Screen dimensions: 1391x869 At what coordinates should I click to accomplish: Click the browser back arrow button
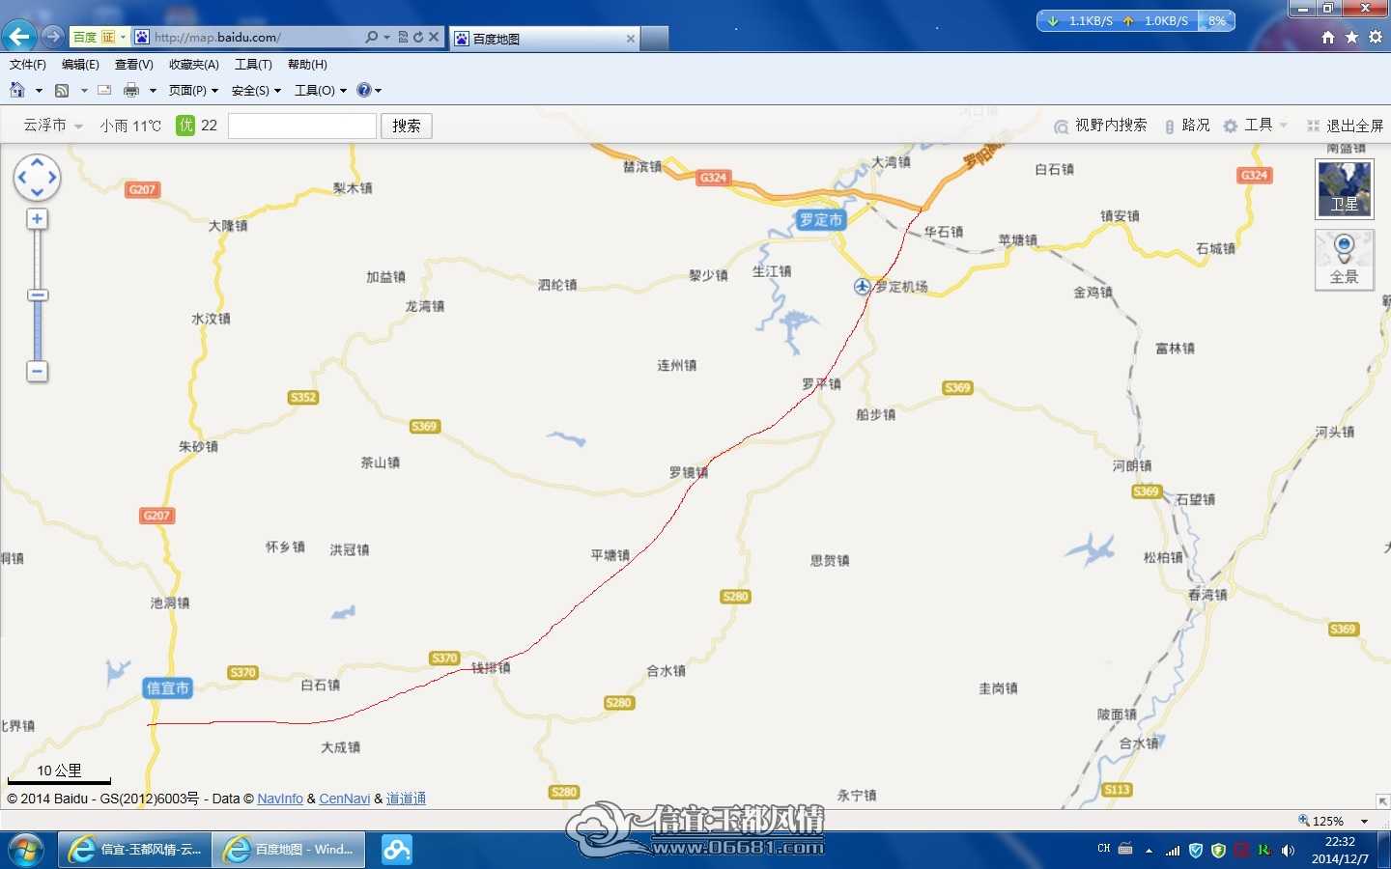pos(18,37)
